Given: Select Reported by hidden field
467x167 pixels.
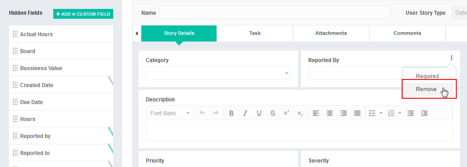Looking at the screenshot, I should [61, 135].
